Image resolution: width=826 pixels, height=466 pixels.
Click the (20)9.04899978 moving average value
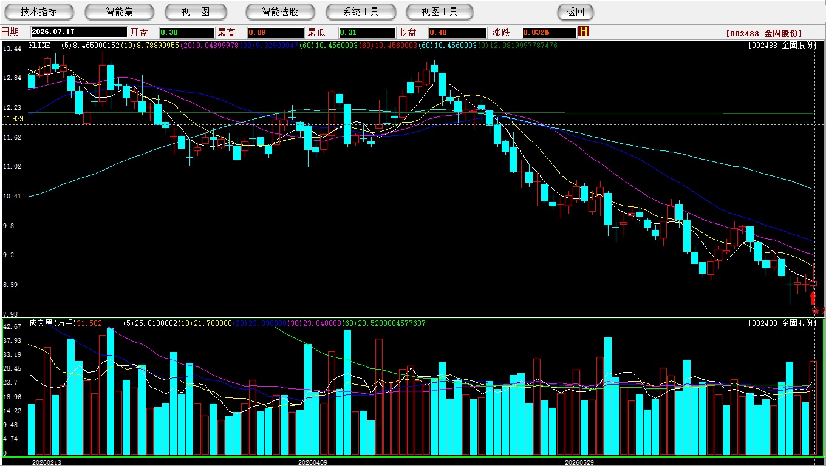209,46
